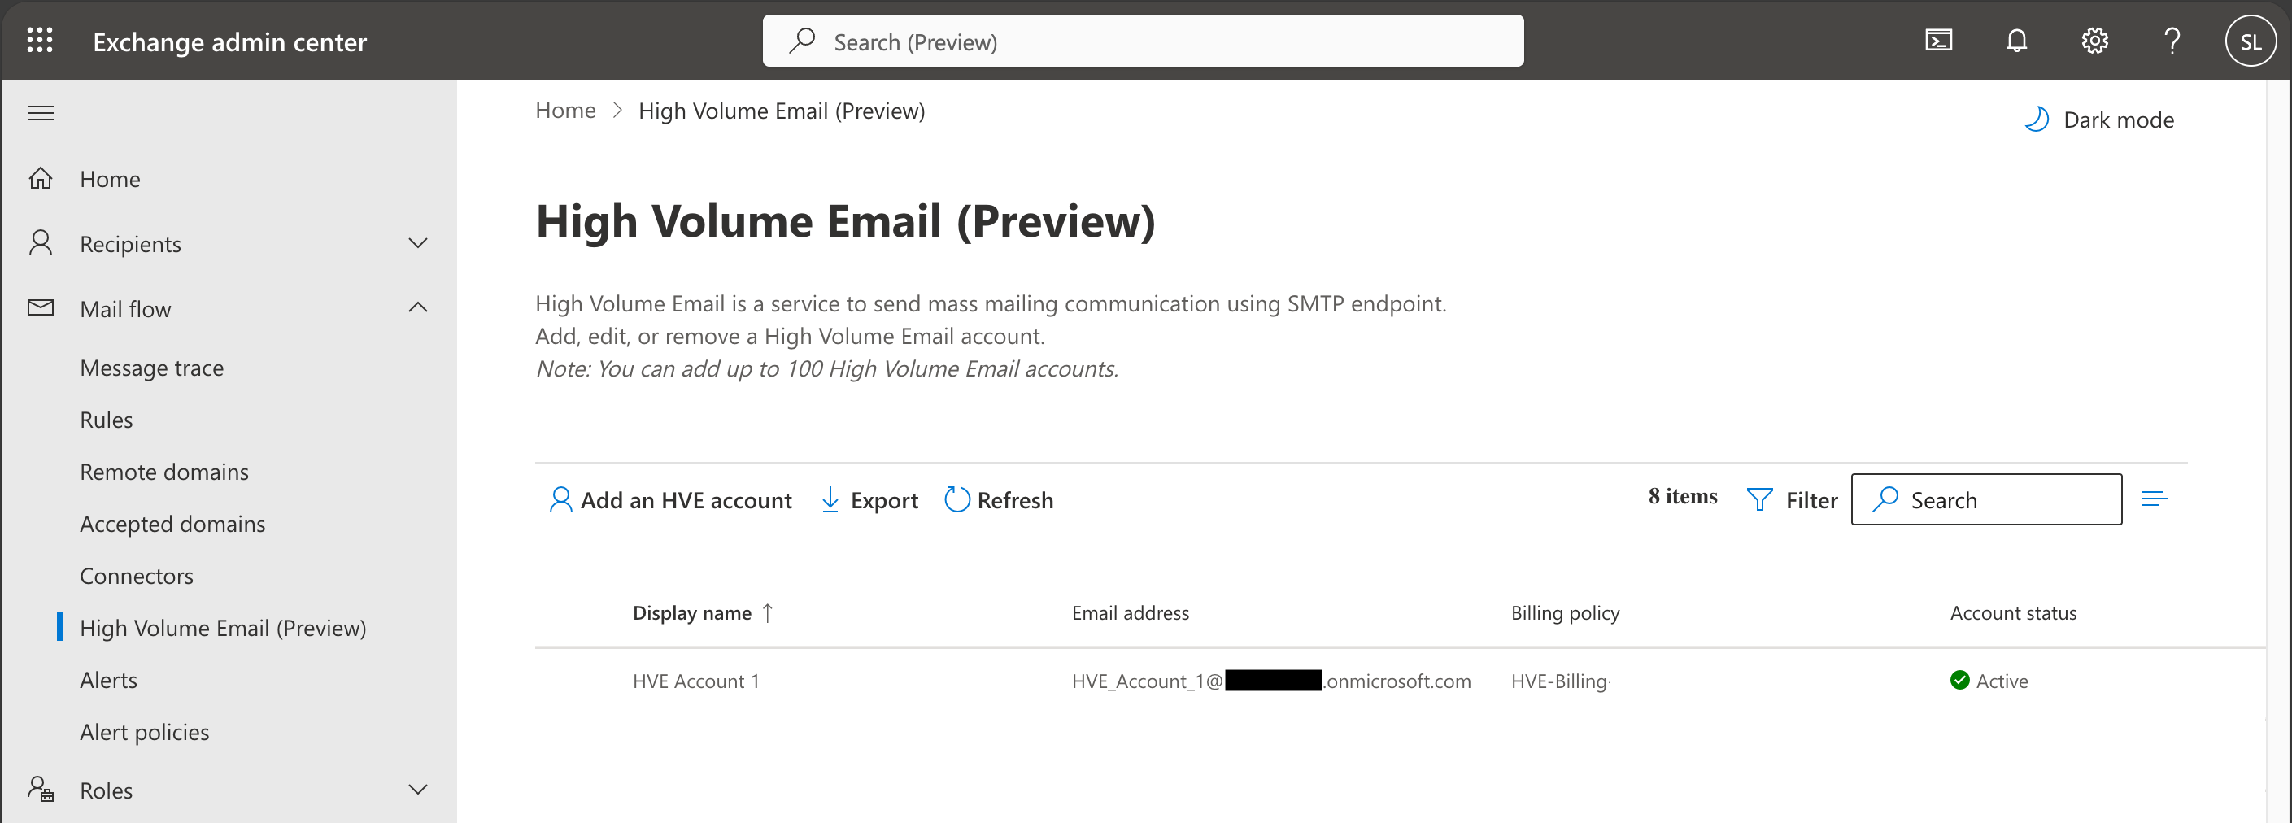Focus the top Search (Preview) box
This screenshot has height=823, width=2292.
click(x=1143, y=41)
